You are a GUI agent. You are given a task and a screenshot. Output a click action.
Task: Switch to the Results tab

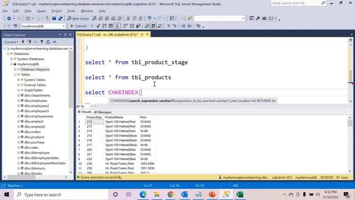pyautogui.click(x=85, y=112)
